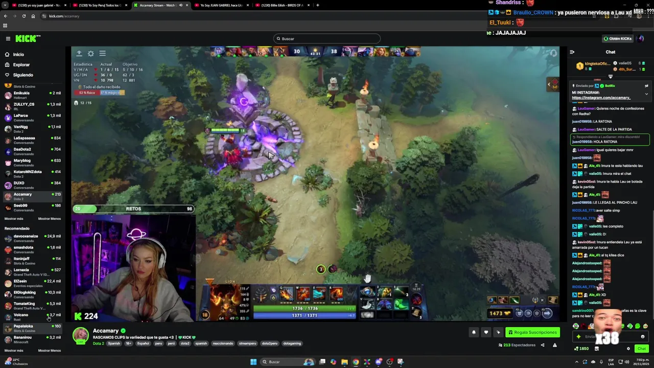Go to Inicio in sidebar
Image resolution: width=654 pixels, height=368 pixels.
[18, 54]
